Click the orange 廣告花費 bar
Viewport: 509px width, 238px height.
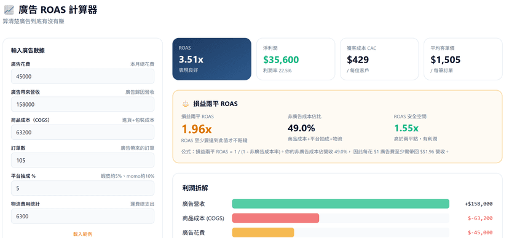pos(263,232)
